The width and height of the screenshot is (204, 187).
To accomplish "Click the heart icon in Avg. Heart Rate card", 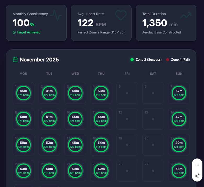I will point(121,15).
